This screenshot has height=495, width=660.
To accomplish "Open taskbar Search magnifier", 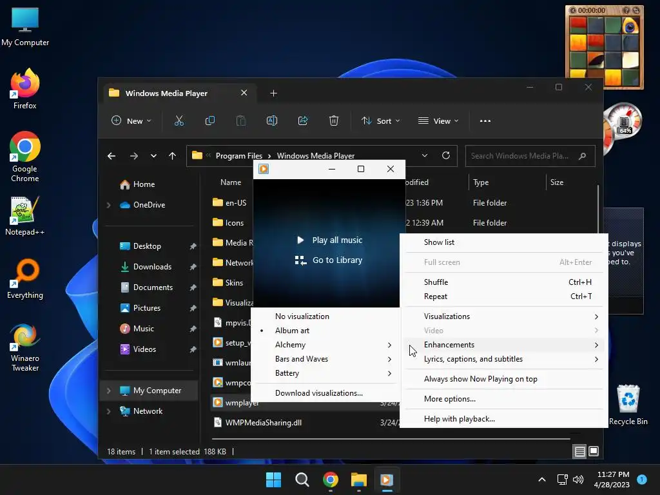I will pos(302,480).
